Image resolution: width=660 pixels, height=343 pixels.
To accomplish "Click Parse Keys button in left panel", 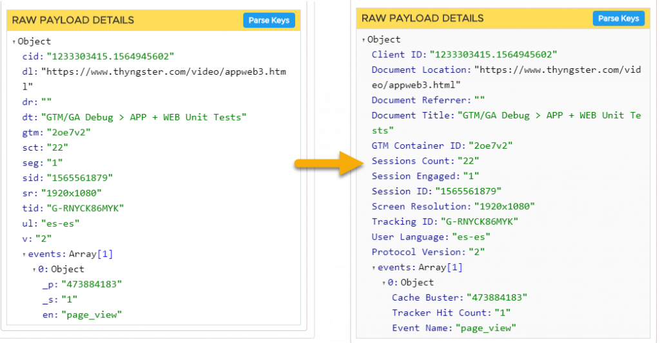I will pos(269,20).
